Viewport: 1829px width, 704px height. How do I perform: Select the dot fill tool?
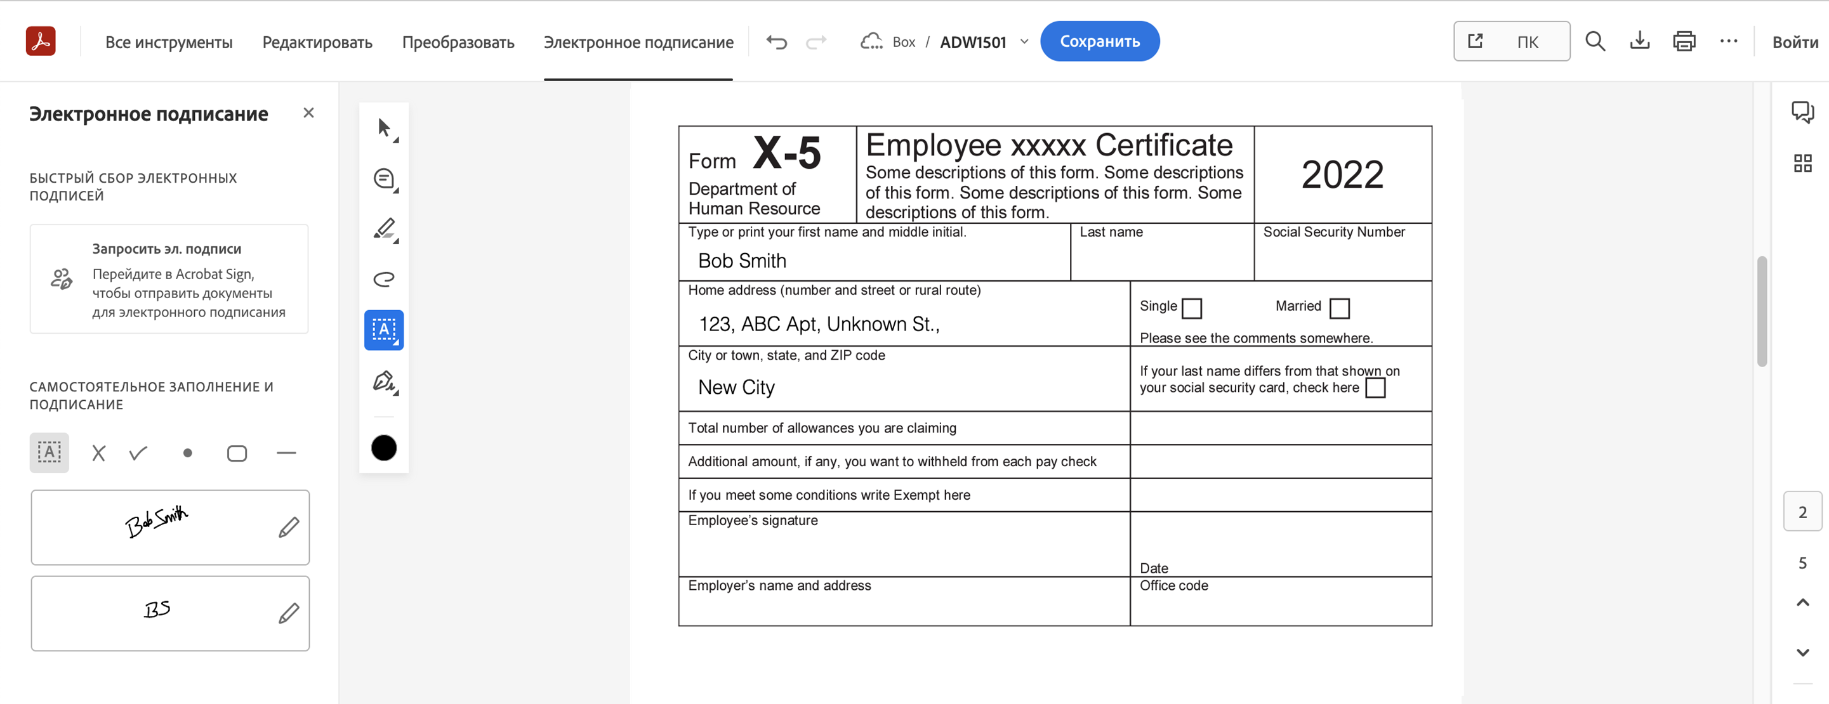[x=187, y=453]
